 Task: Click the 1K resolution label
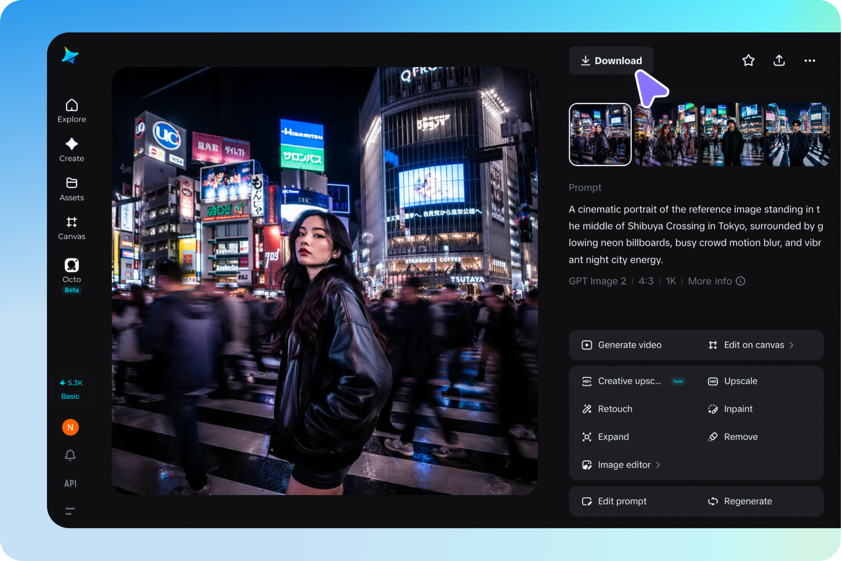point(671,281)
